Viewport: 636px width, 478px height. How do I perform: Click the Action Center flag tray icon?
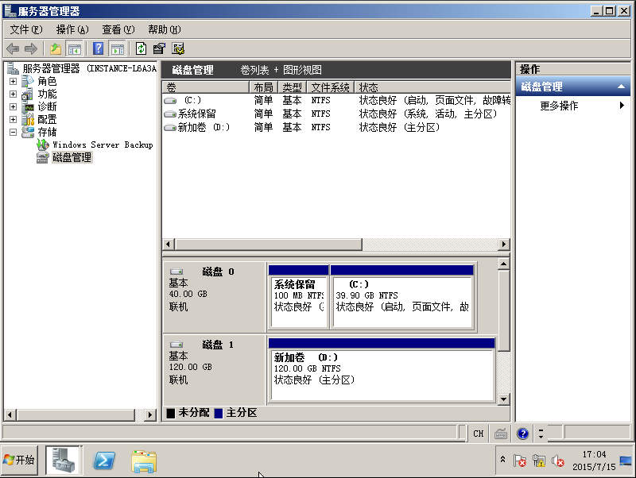(520, 461)
